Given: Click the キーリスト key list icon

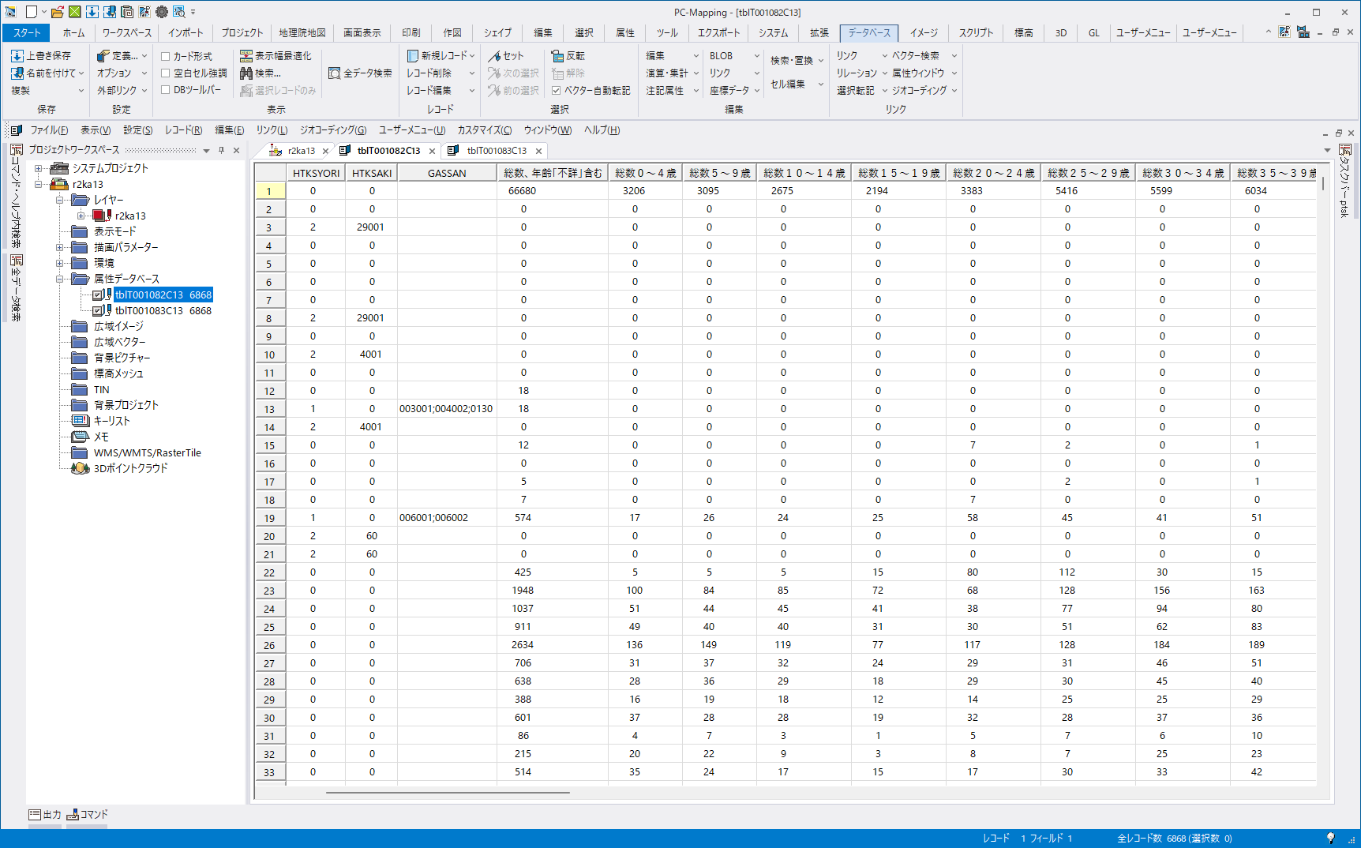Looking at the screenshot, I should 81,421.
